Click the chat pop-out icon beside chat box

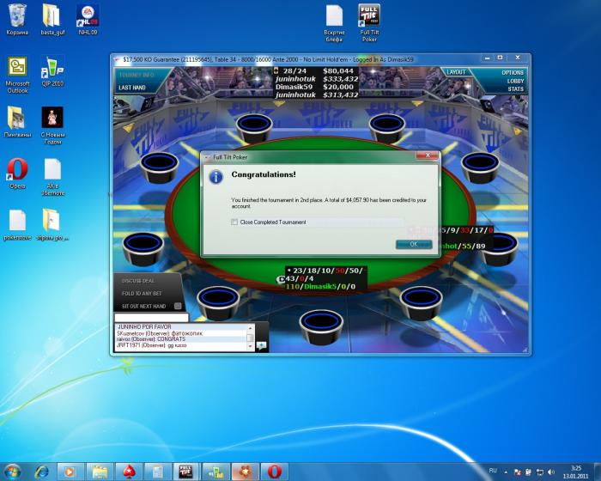click(x=261, y=345)
